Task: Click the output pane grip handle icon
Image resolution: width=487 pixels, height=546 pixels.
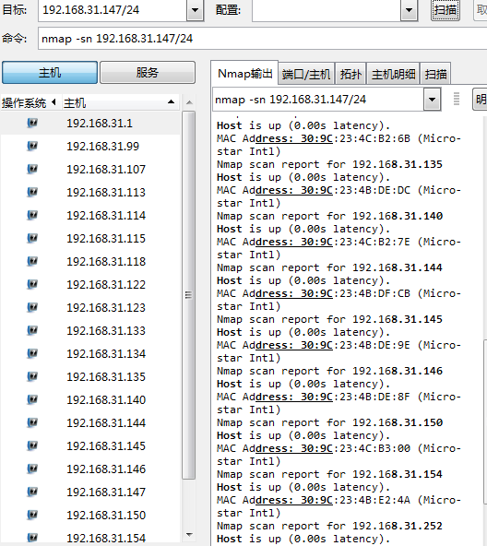Action: (457, 99)
